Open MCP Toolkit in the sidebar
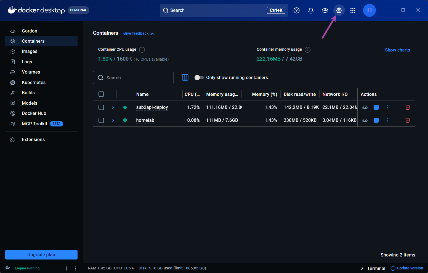428x273 pixels. [x=41, y=124]
